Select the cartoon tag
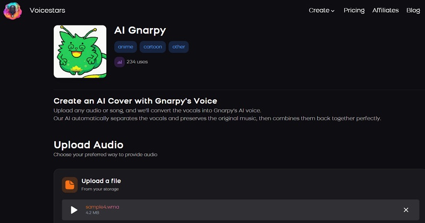425x223 pixels. [x=152, y=47]
